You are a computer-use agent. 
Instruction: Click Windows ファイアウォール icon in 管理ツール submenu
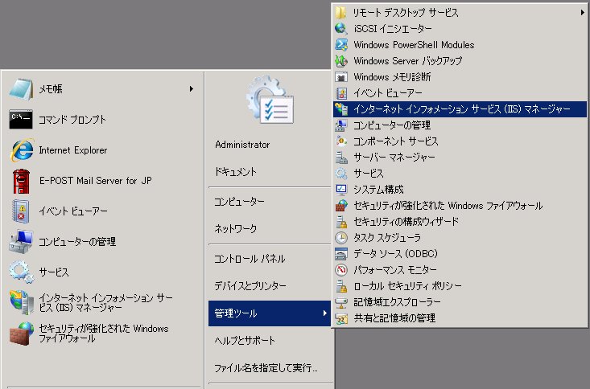click(x=341, y=206)
